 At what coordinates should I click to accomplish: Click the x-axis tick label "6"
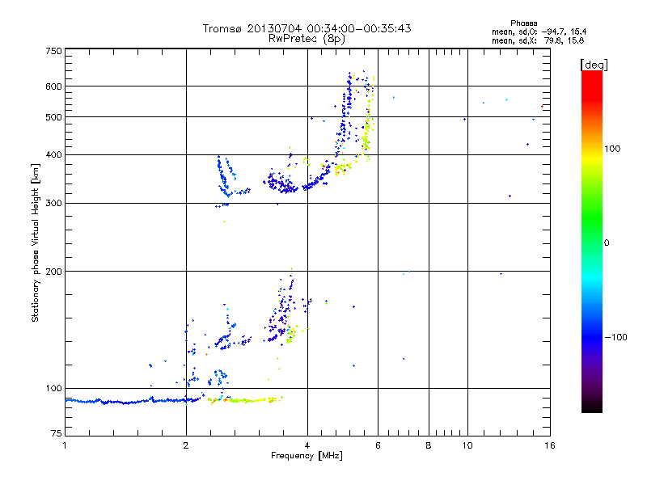click(x=378, y=445)
